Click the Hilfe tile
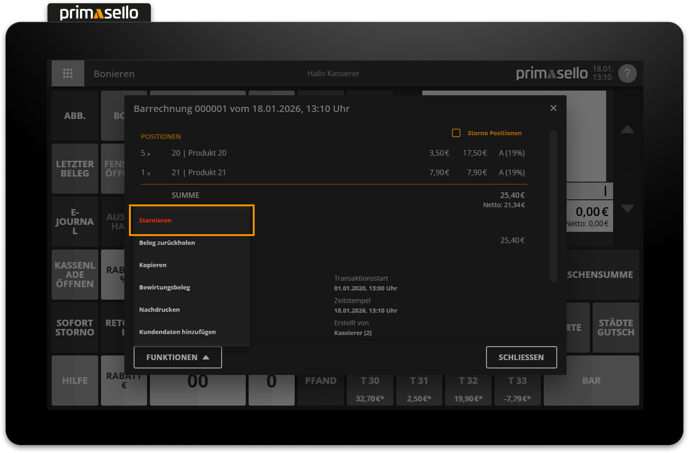The height and width of the screenshot is (453, 689). tap(74, 381)
